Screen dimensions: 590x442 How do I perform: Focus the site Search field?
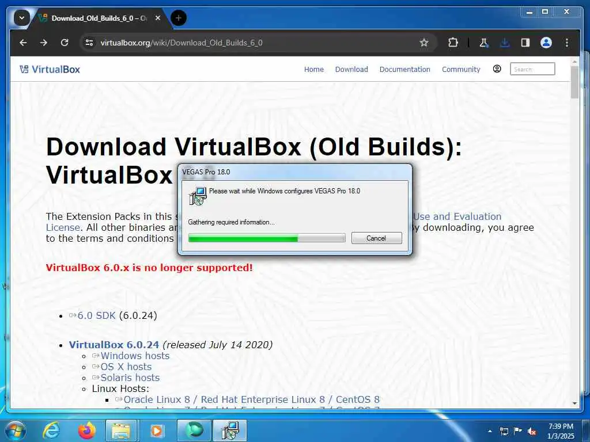[532, 69]
